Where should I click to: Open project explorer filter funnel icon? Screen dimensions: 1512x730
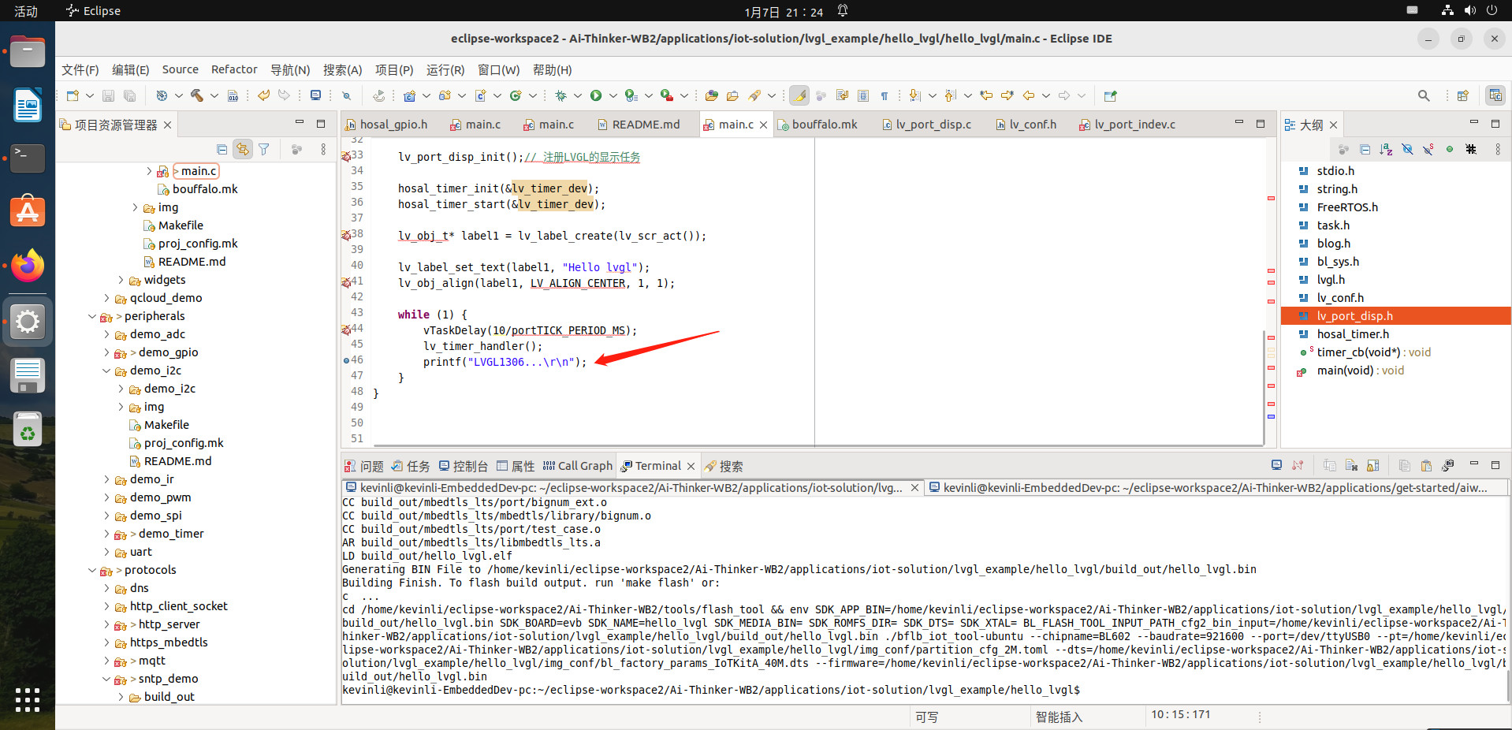(x=264, y=149)
